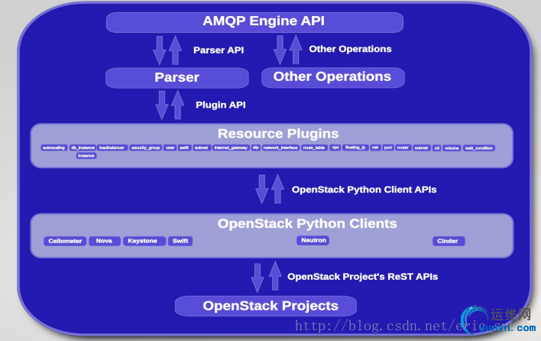Screen dimensions: 541x341
Task: Select the Parser box
Action: click(x=177, y=78)
